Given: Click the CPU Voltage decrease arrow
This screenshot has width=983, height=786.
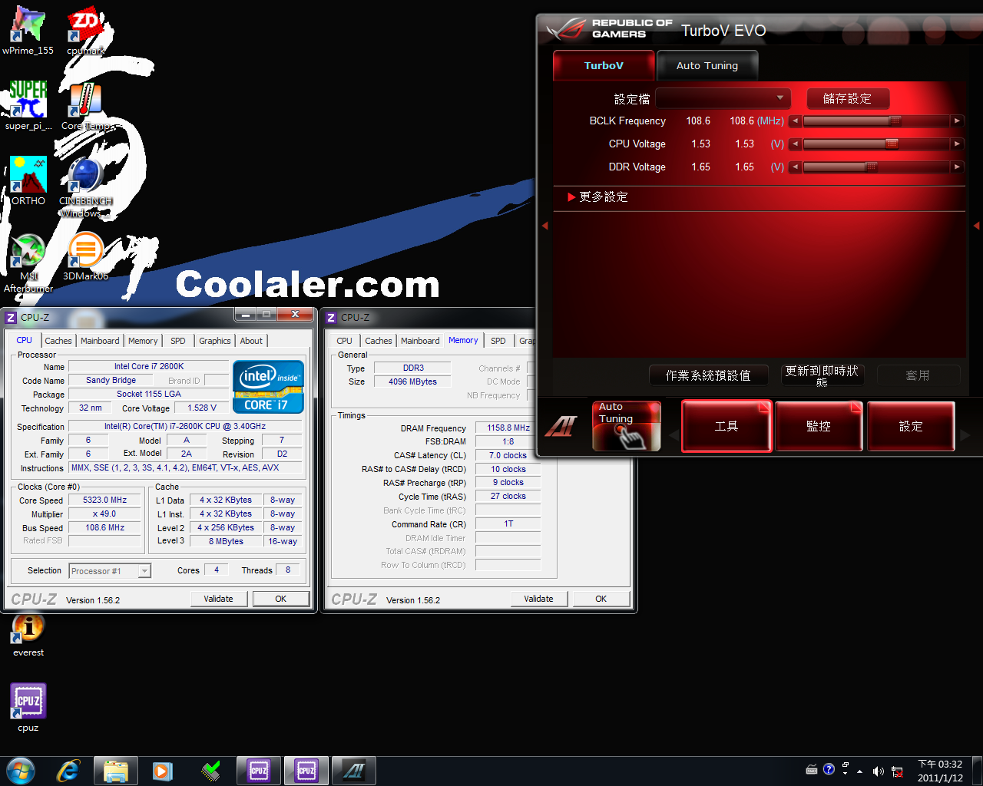Looking at the screenshot, I should tap(795, 144).
